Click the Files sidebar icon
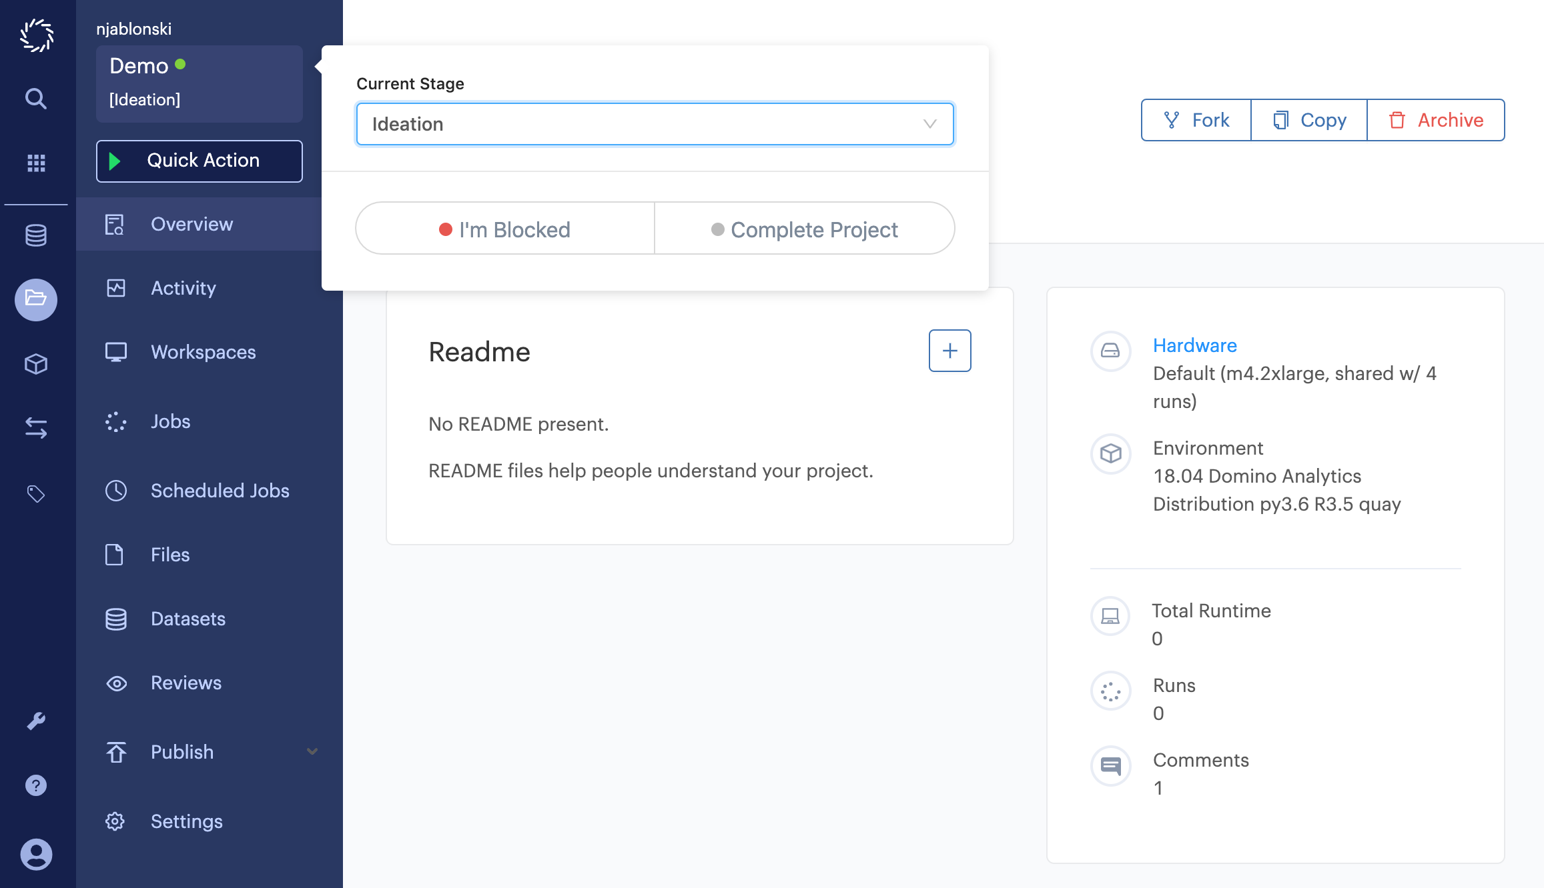The image size is (1544, 888). 115,554
